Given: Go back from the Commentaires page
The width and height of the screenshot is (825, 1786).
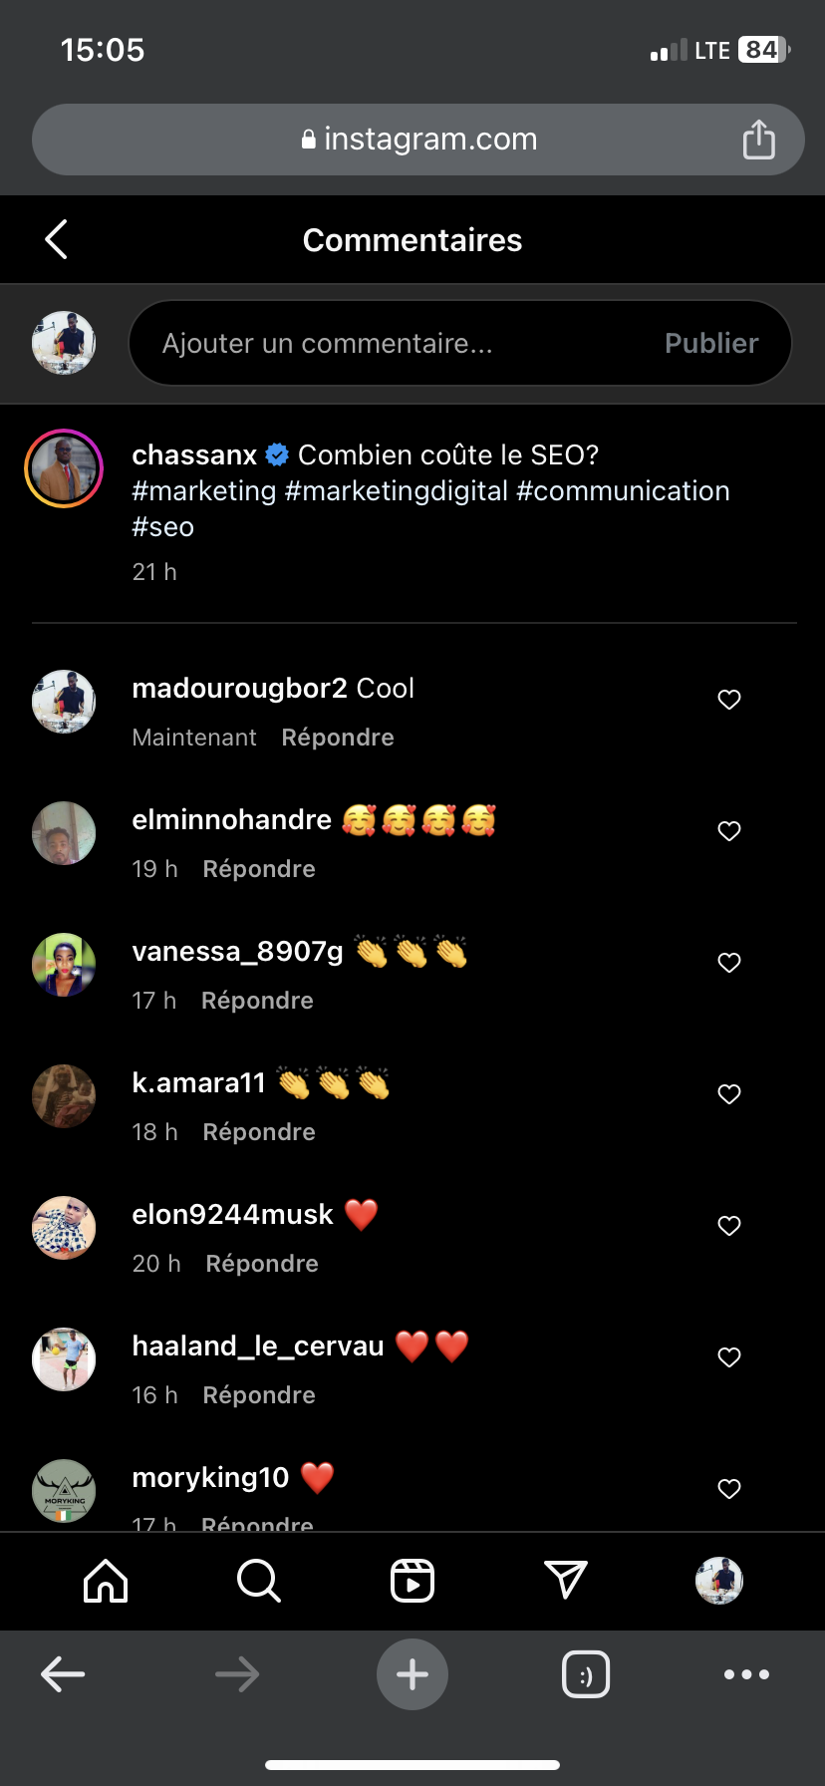Looking at the screenshot, I should 57,239.
